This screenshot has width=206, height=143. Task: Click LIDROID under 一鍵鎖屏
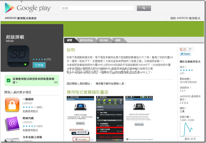(x=27, y=103)
